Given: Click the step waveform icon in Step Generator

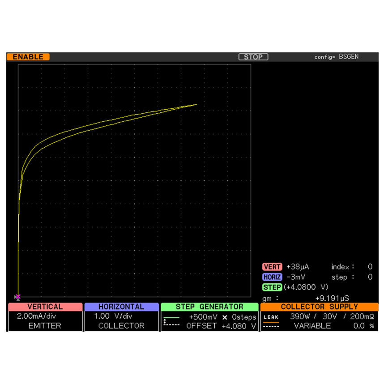Looking at the screenshot, I should coord(171,317).
